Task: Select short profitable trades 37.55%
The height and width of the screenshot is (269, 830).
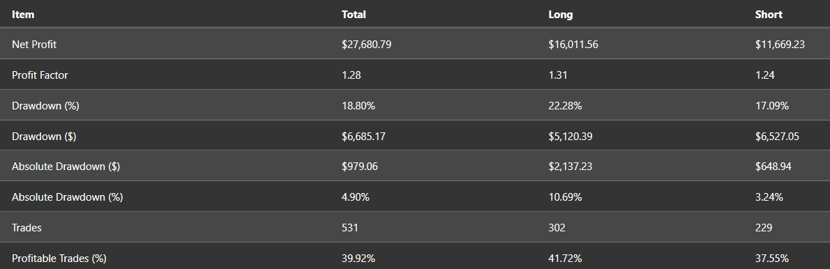Action: coord(772,259)
